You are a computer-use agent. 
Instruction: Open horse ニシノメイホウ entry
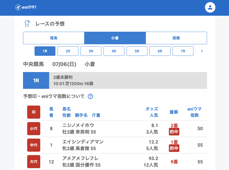[x=78, y=125]
